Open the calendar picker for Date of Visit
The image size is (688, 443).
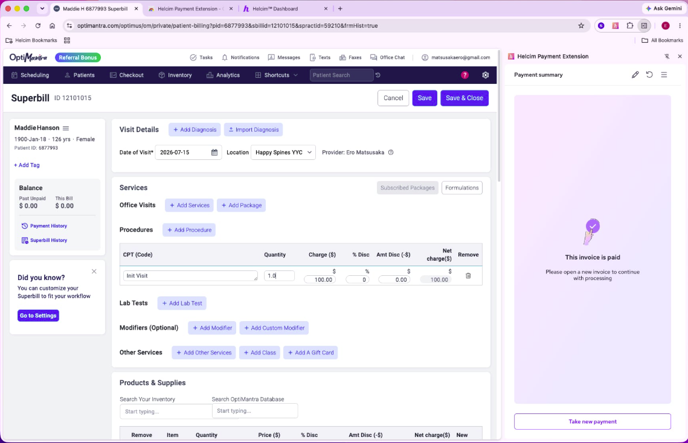(214, 153)
